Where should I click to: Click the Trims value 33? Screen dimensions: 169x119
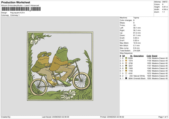[x=134, y=25]
